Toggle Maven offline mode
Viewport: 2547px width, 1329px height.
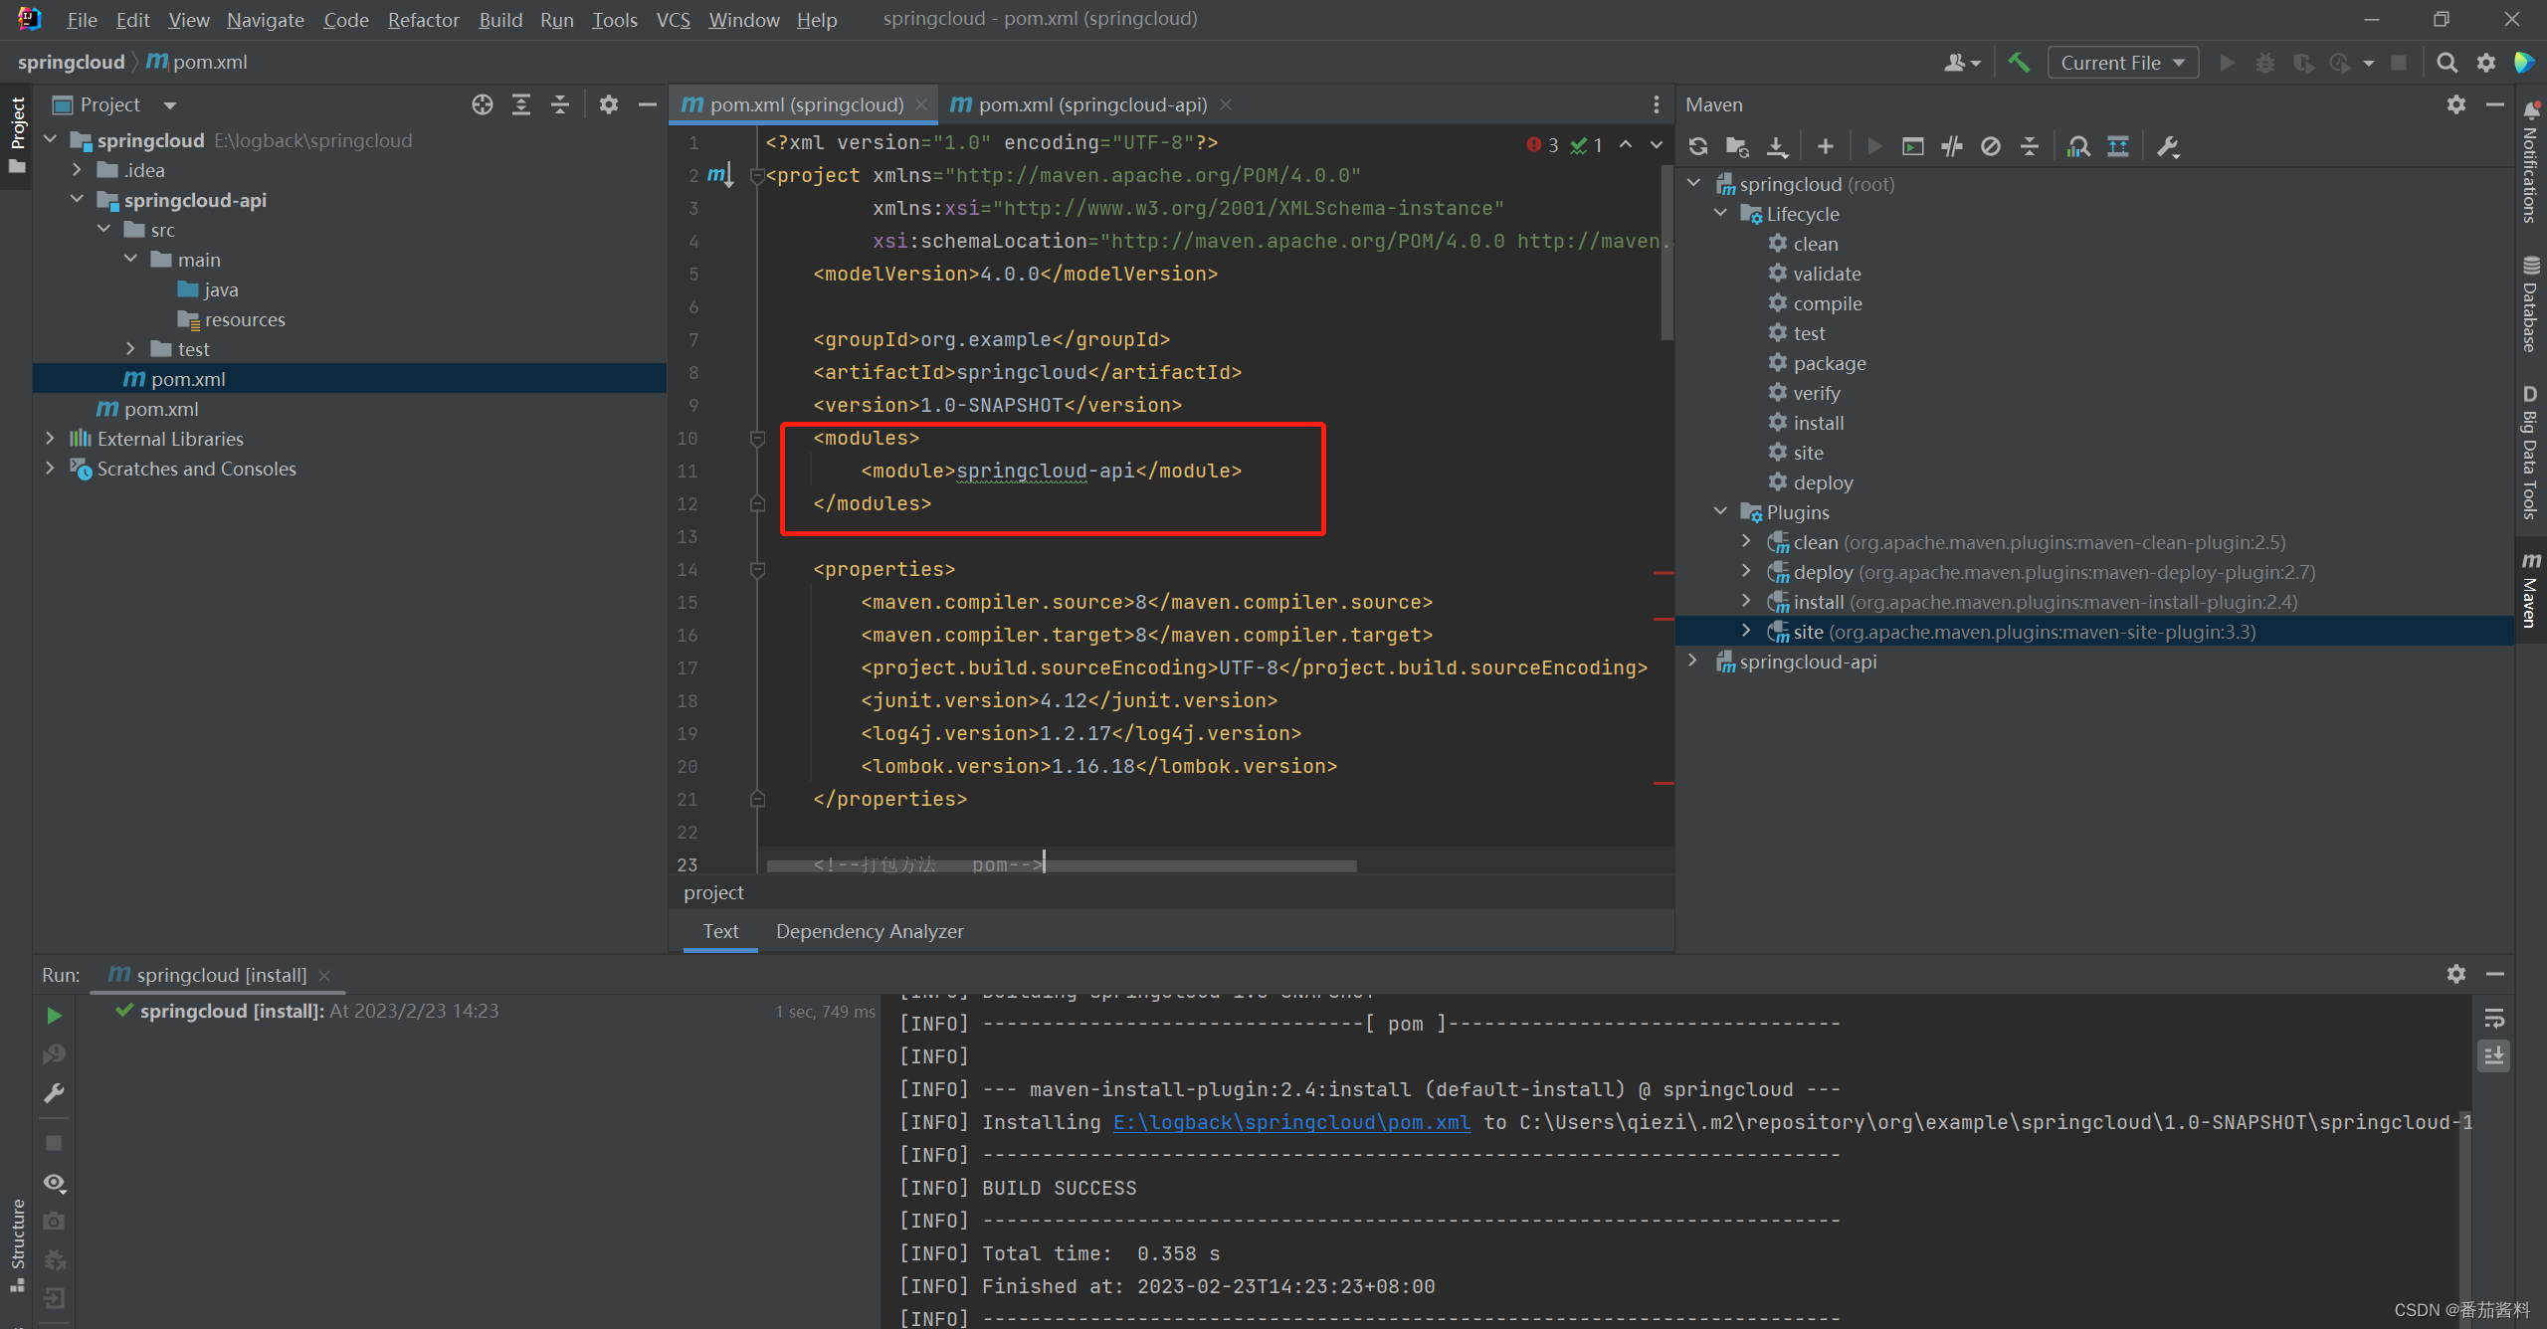click(x=1951, y=147)
